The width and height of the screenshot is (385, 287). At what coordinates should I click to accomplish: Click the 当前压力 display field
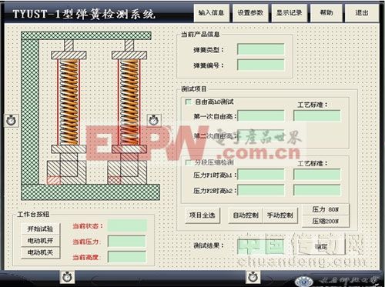[x=127, y=242]
